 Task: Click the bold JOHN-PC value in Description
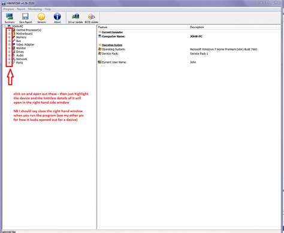[x=196, y=37]
